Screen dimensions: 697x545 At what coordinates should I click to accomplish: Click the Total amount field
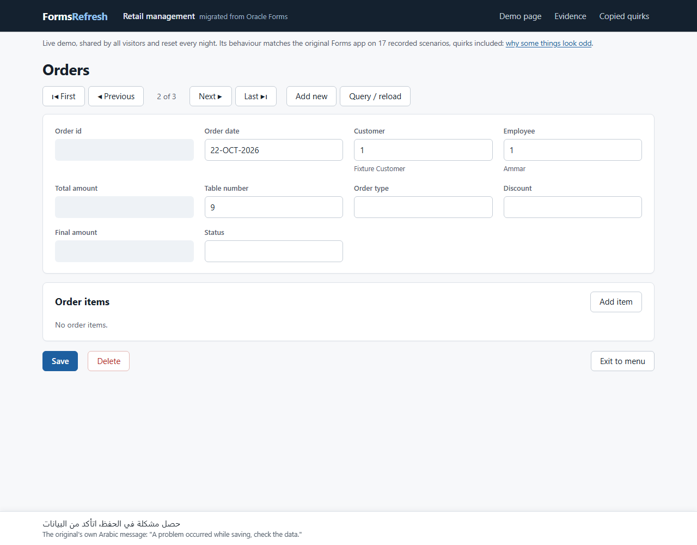click(x=124, y=207)
